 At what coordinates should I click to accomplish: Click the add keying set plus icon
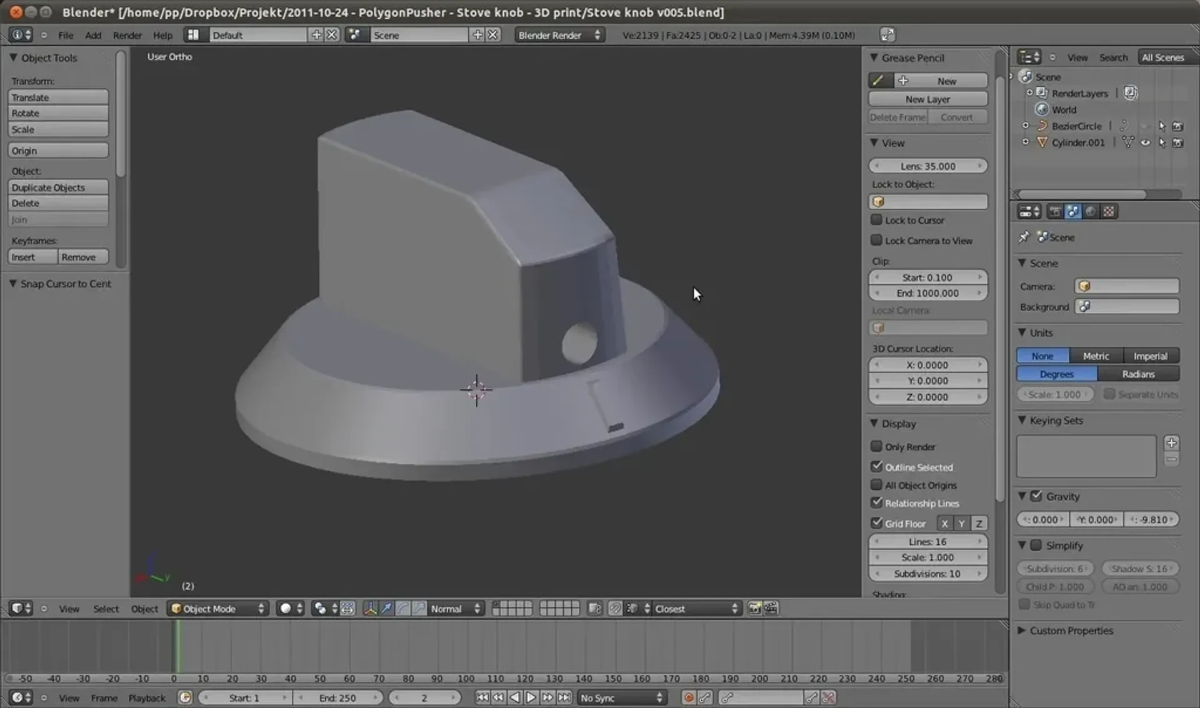(1171, 443)
